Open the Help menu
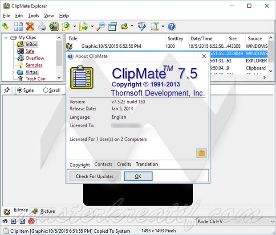This screenshot has width=276, height=235. 64,16
